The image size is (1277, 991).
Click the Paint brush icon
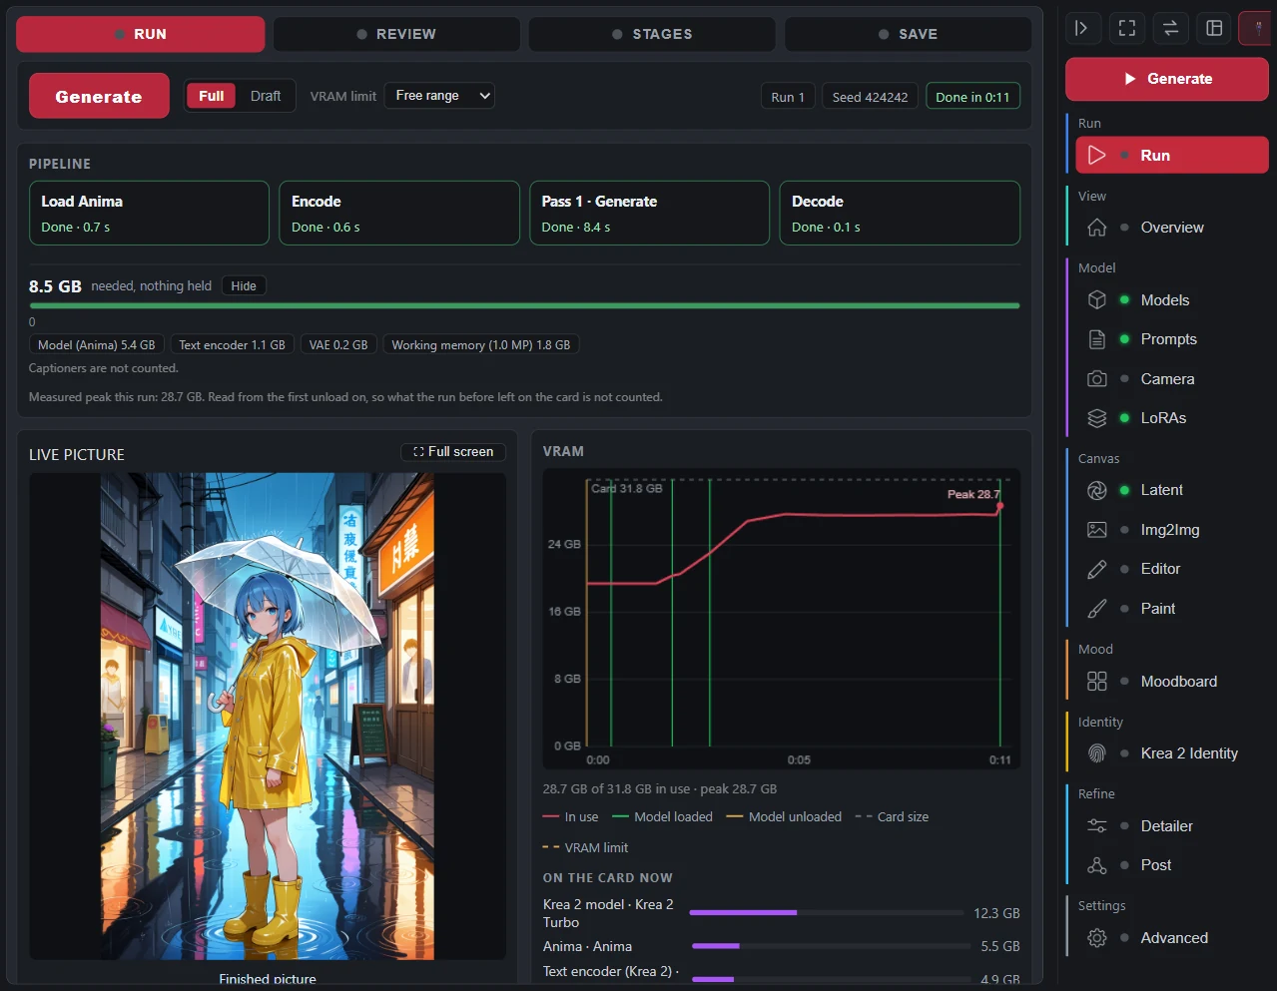1096,609
